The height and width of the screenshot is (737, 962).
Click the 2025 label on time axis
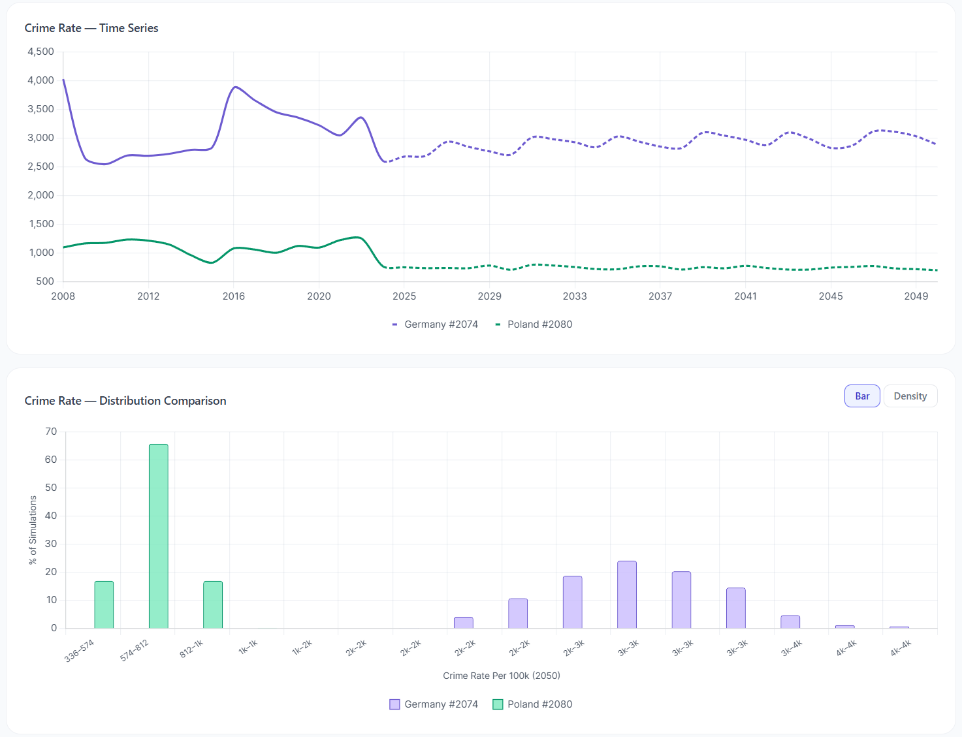point(404,296)
